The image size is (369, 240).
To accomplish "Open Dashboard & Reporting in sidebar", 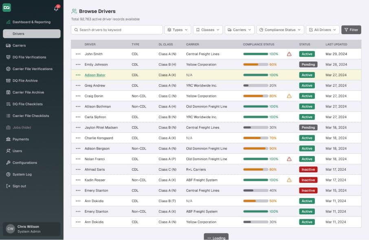I will 31,22.
